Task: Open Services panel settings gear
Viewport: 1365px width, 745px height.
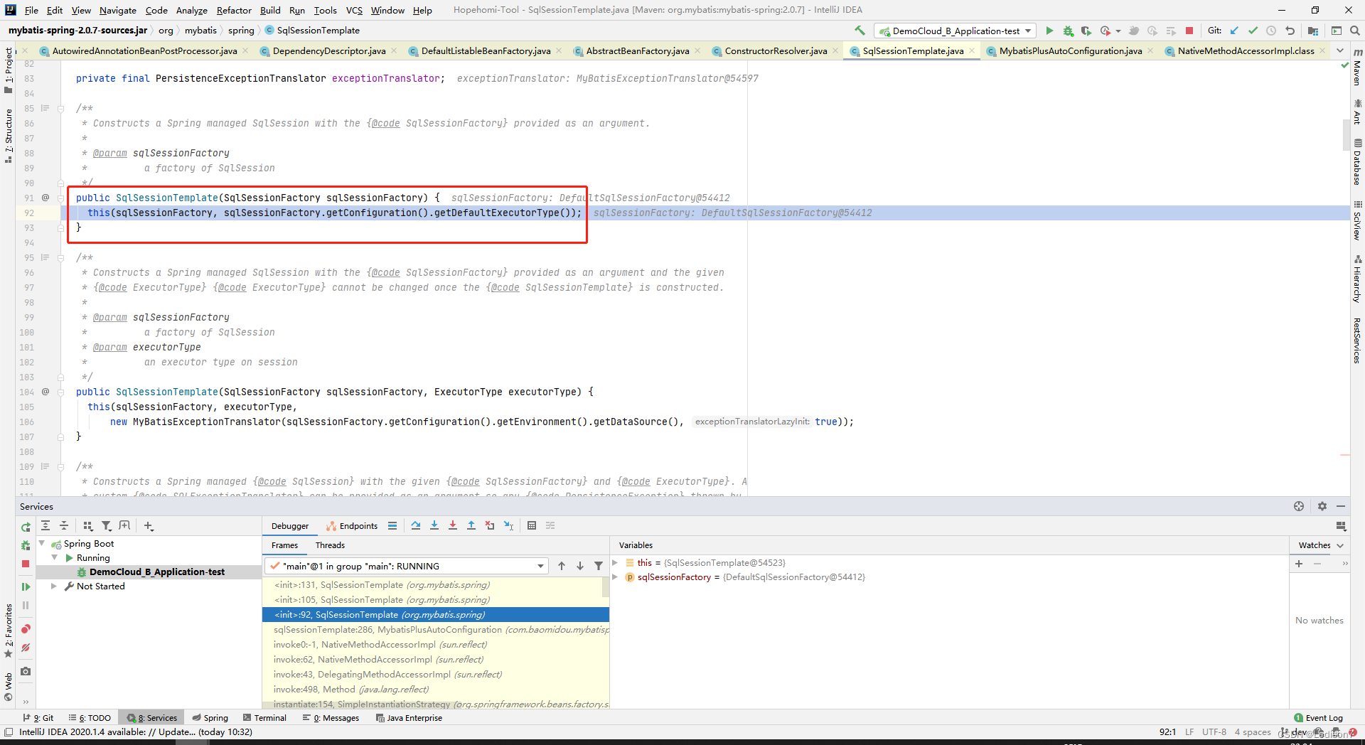Action: (1322, 506)
